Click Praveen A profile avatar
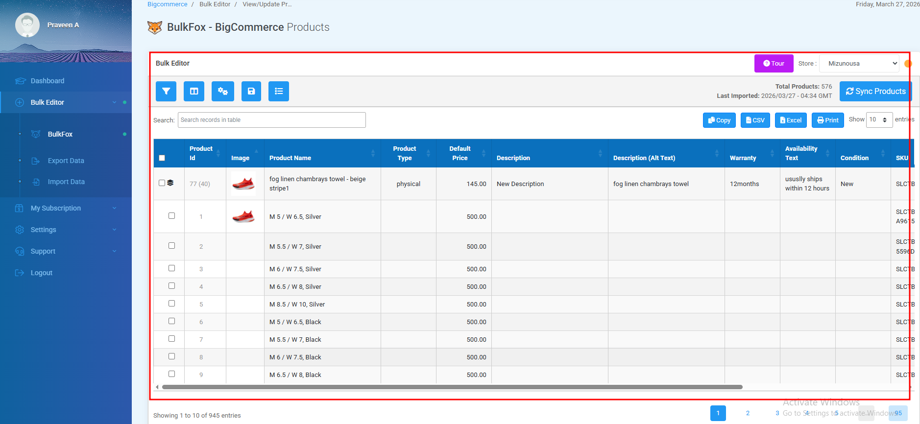The width and height of the screenshot is (920, 424). point(27,25)
